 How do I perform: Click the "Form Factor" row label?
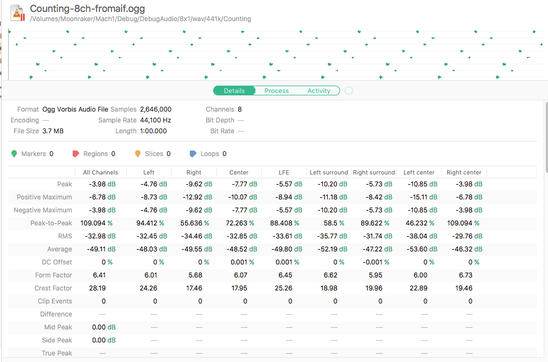pyautogui.click(x=54, y=275)
